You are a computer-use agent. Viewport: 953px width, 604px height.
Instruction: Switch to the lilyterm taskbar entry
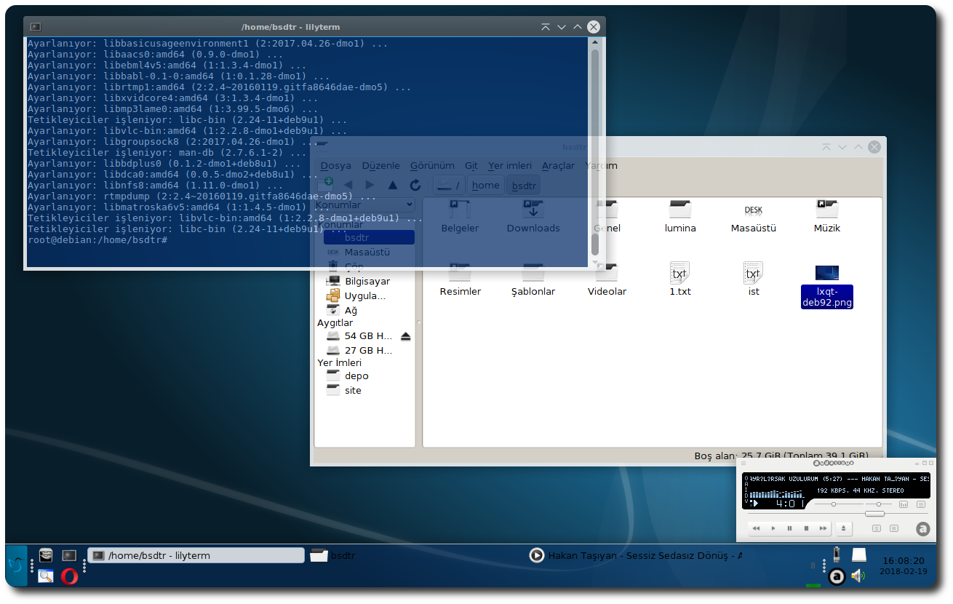pos(196,555)
